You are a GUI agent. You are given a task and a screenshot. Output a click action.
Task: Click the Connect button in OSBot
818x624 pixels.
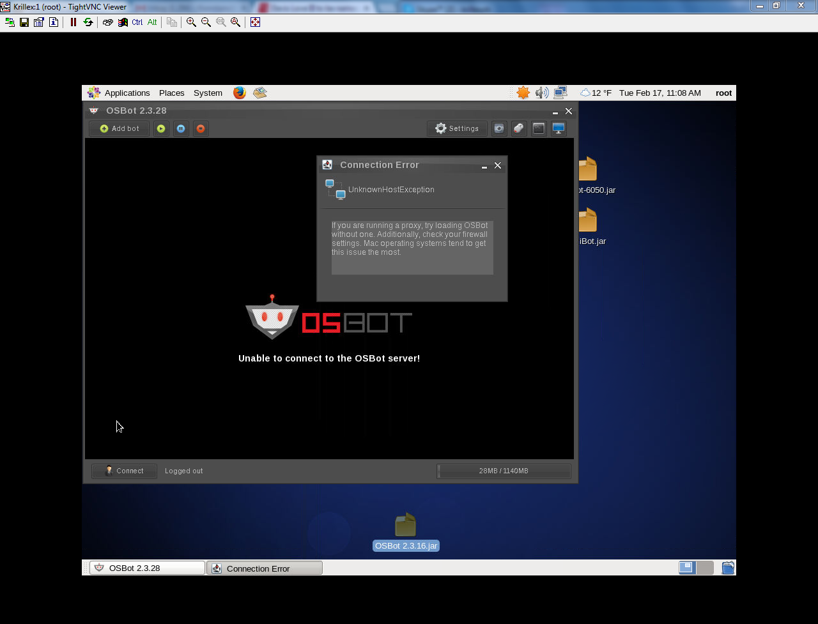point(124,471)
